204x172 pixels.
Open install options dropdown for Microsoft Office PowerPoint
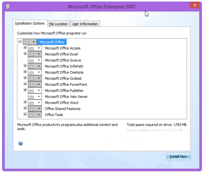[39, 85]
